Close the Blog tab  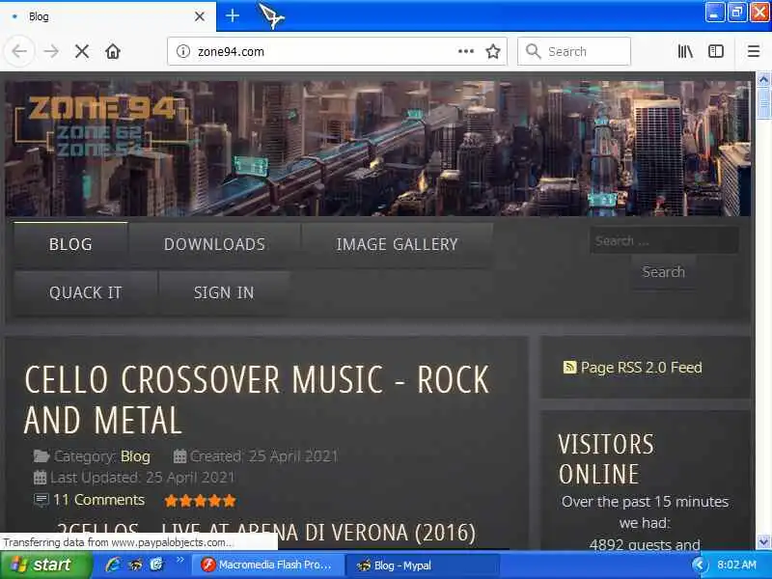pyautogui.click(x=200, y=16)
